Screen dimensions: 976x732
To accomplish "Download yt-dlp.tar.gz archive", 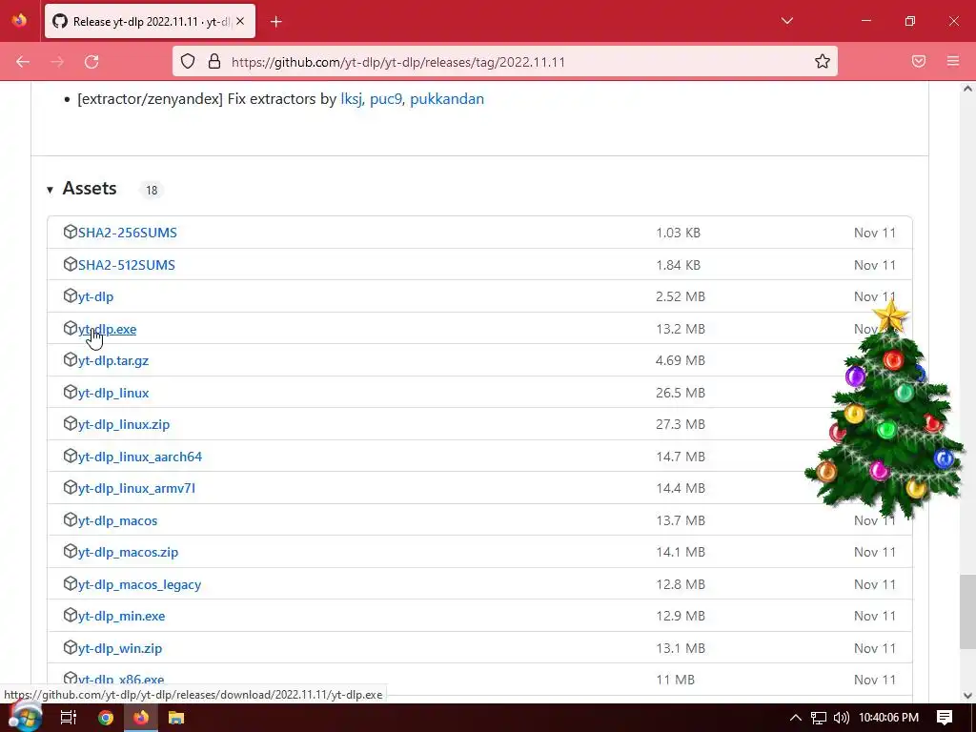I will tap(113, 361).
